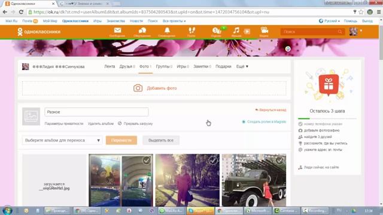This screenshot has width=383, height=215.
Task: Bookmark page with the star icon
Action: [x=361, y=12]
